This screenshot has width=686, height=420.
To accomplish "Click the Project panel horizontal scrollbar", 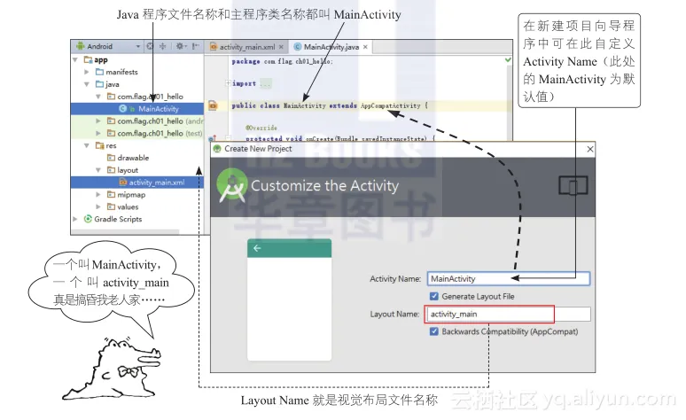I will coord(125,232).
